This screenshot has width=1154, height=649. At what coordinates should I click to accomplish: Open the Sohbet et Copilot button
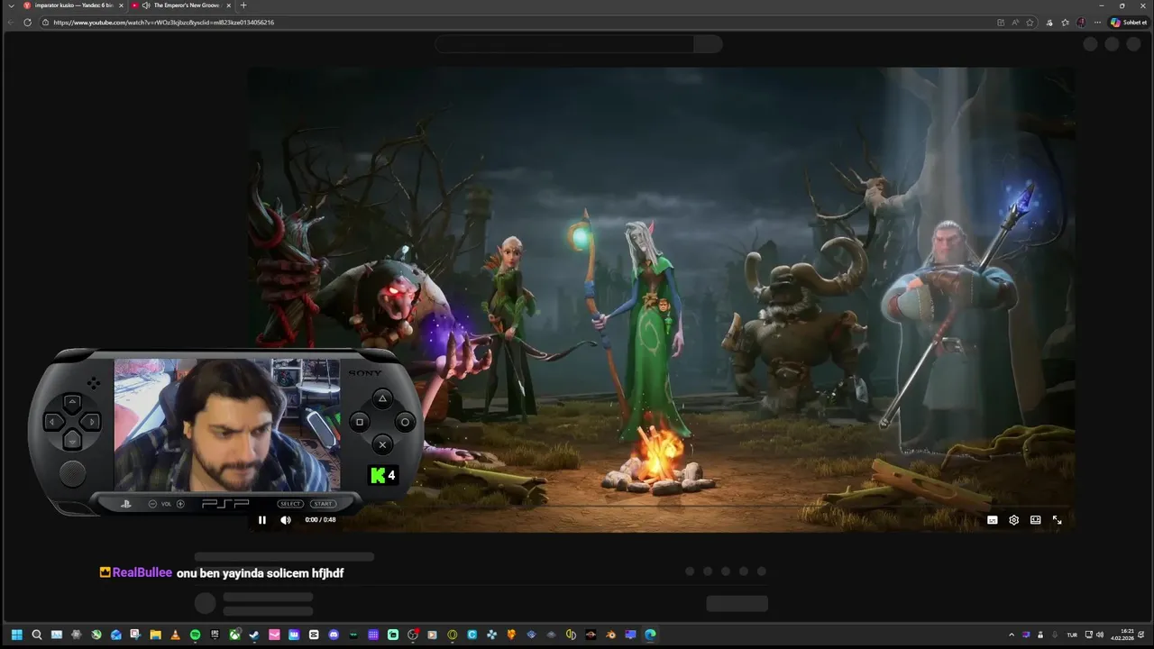[1129, 23]
